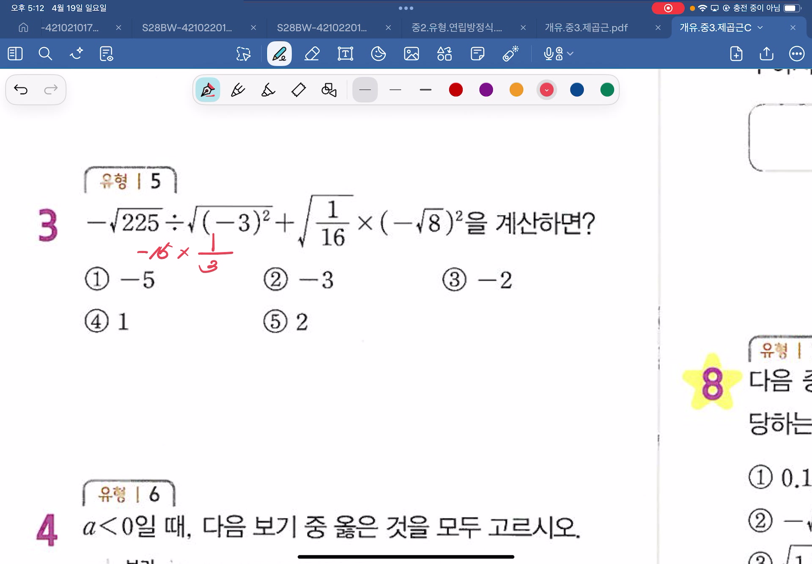Image resolution: width=812 pixels, height=564 pixels.
Task: Tap the red screen recording indicator
Action: tap(668, 8)
